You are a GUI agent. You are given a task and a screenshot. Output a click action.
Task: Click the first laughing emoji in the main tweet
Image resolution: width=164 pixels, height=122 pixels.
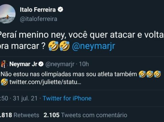click(x=53, y=46)
